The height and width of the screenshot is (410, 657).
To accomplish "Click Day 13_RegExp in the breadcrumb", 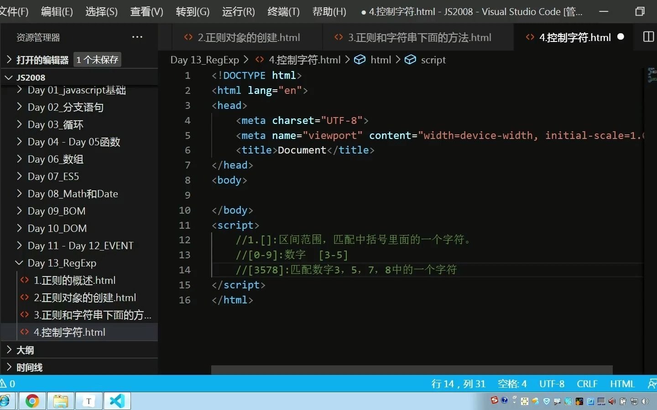I will pyautogui.click(x=204, y=60).
